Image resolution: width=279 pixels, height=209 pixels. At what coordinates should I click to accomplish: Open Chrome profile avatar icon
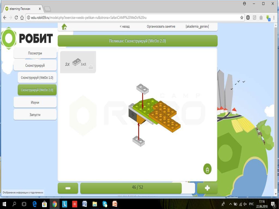click(244, 4)
